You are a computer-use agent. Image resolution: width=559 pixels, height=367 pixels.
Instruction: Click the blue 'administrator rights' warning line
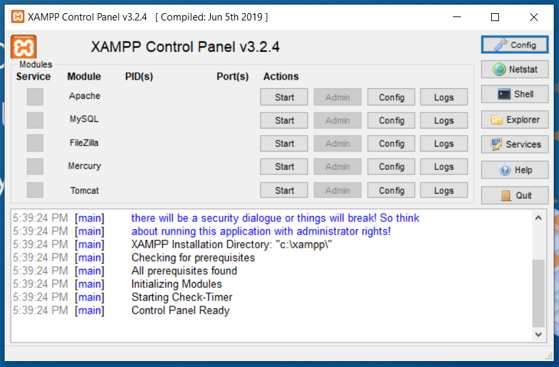[261, 231]
